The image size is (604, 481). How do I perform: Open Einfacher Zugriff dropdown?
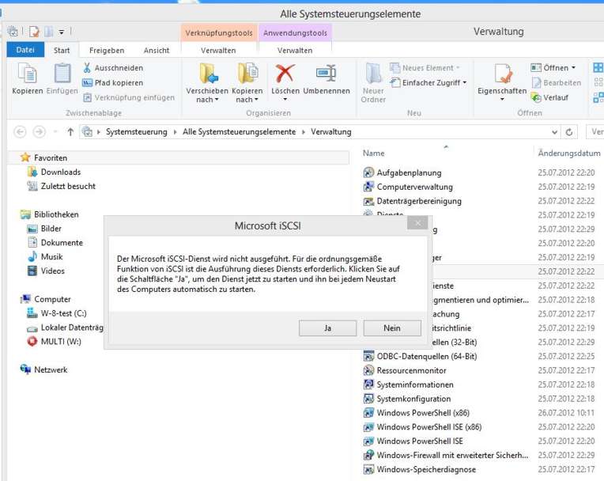pyautogui.click(x=428, y=83)
